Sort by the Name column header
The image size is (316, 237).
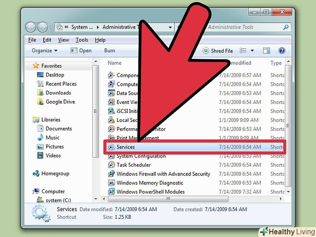115,63
